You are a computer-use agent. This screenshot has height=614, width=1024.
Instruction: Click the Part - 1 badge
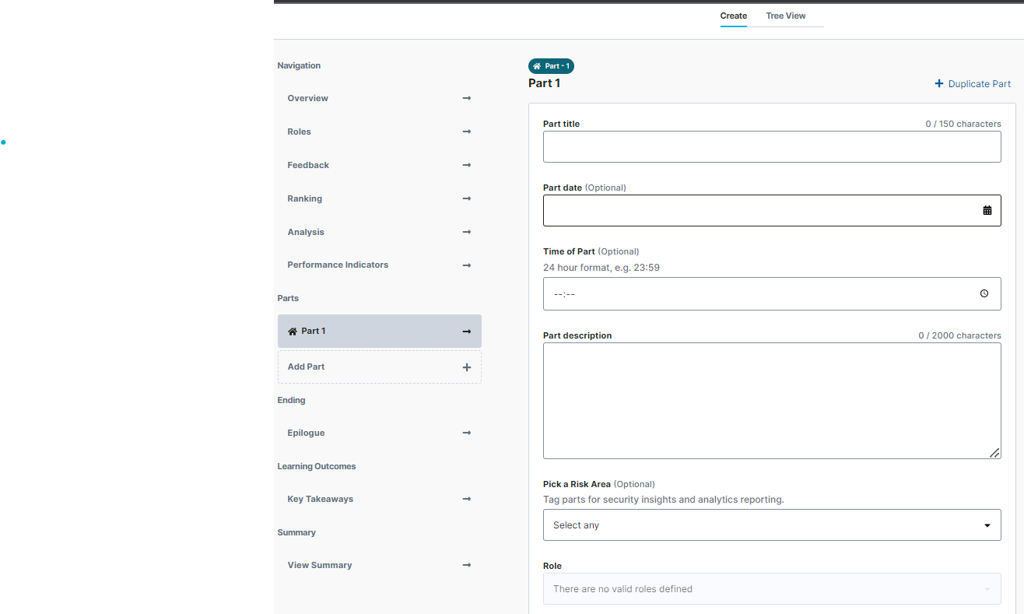551,66
